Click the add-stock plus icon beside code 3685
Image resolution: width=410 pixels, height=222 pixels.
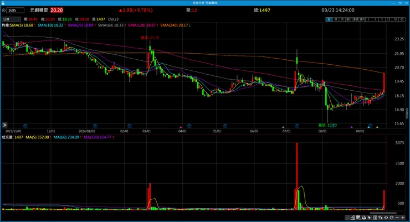tap(4, 11)
